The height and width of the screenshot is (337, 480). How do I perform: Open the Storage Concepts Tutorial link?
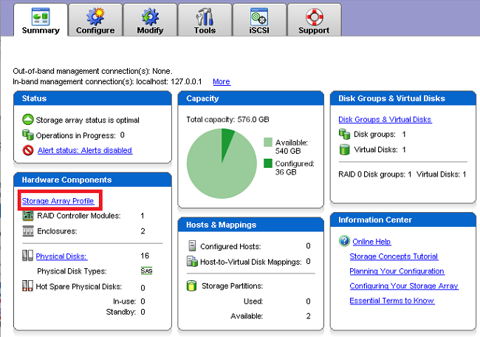click(394, 256)
